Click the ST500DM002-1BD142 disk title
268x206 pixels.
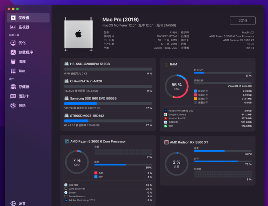point(87,116)
